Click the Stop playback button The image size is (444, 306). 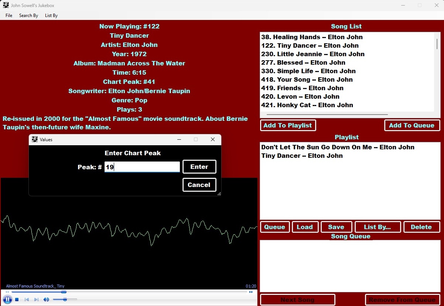click(x=17, y=300)
